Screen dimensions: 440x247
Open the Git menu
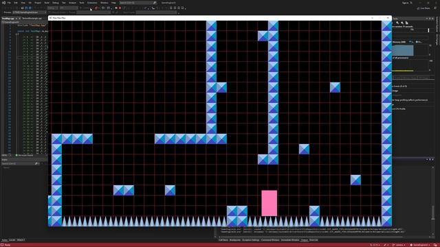click(x=30, y=3)
